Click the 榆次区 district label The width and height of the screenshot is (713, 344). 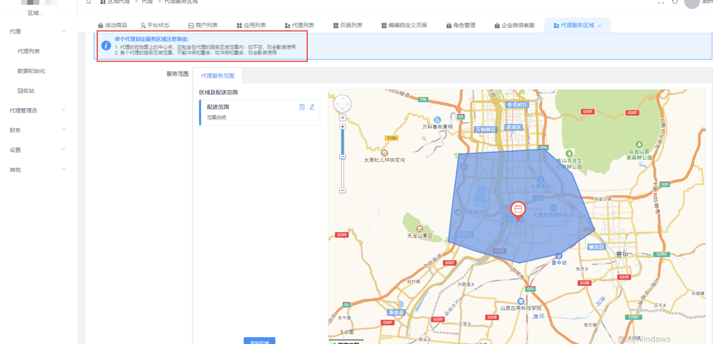pos(596,247)
